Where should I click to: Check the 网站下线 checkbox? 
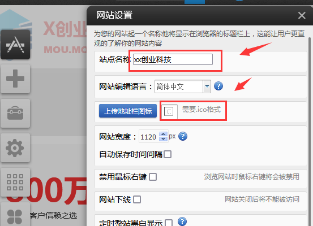click(x=137, y=199)
